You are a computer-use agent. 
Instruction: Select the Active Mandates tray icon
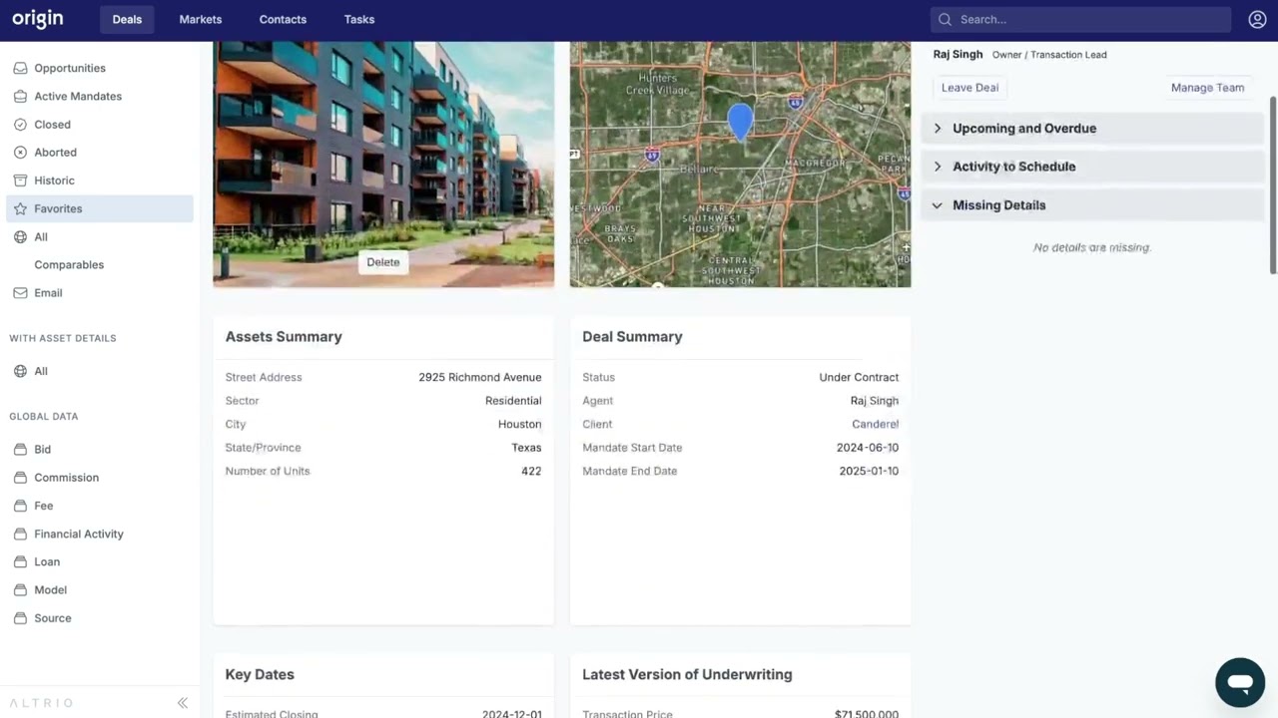(20, 96)
